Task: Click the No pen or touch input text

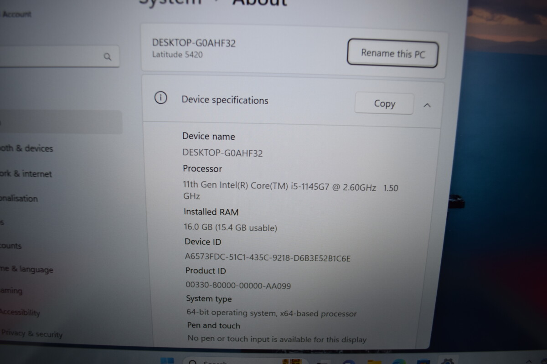Action: 277,339
